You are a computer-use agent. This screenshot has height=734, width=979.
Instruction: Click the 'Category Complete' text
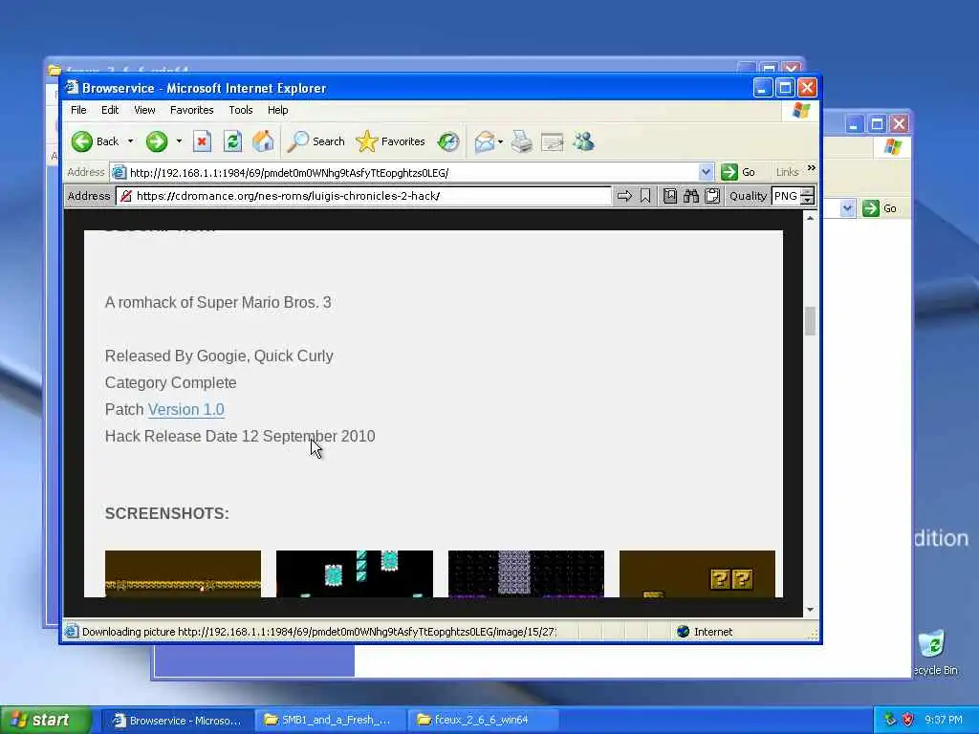[x=170, y=382]
